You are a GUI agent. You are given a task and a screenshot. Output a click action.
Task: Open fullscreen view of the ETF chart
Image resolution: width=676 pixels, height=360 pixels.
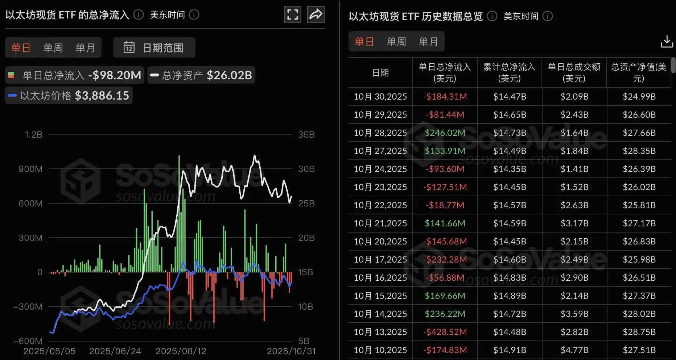pos(292,14)
